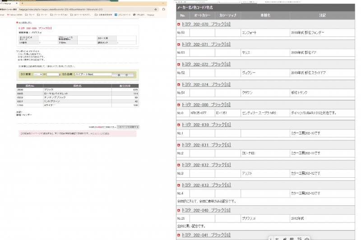361x240 pixels.
Task: Click red icon beside 202-070 entry
Action: pyautogui.click(x=178, y=24)
